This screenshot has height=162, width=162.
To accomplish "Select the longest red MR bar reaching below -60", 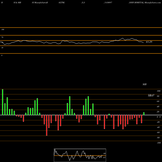I will (47, 125).
